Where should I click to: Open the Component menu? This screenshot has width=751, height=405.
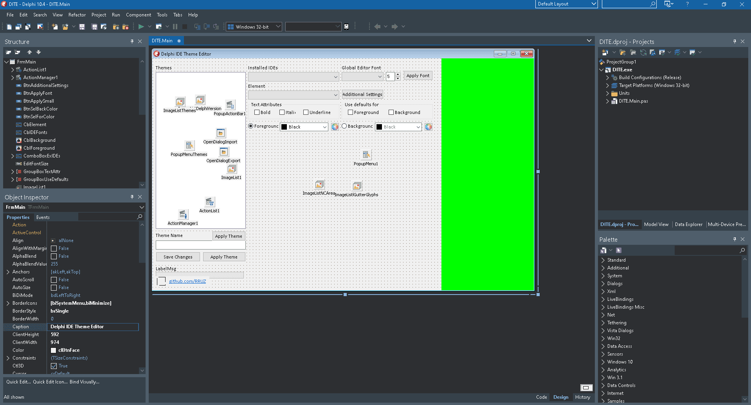pyautogui.click(x=139, y=15)
